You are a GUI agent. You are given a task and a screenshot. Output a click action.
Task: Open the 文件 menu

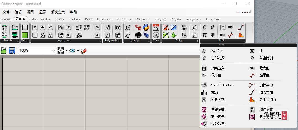pos(6,12)
